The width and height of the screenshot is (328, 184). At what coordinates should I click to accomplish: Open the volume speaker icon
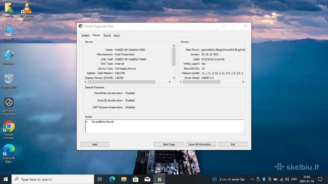coord(287,179)
